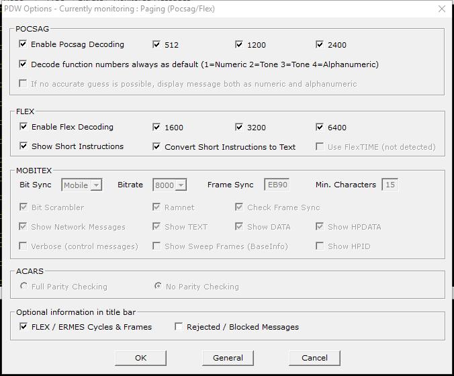Toggle Check Frame Sync checkbox
Viewport: 454px width, 376px height.
pos(239,207)
